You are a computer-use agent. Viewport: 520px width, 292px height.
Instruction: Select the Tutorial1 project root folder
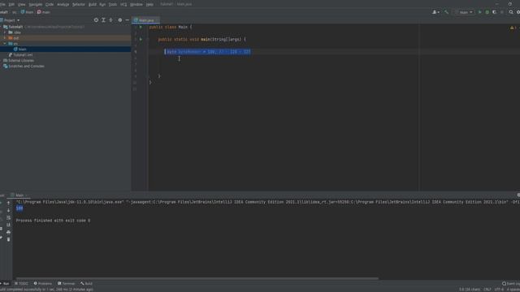(15, 27)
